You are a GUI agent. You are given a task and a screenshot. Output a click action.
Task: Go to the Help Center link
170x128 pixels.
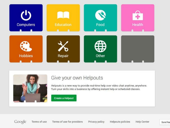[142, 122]
